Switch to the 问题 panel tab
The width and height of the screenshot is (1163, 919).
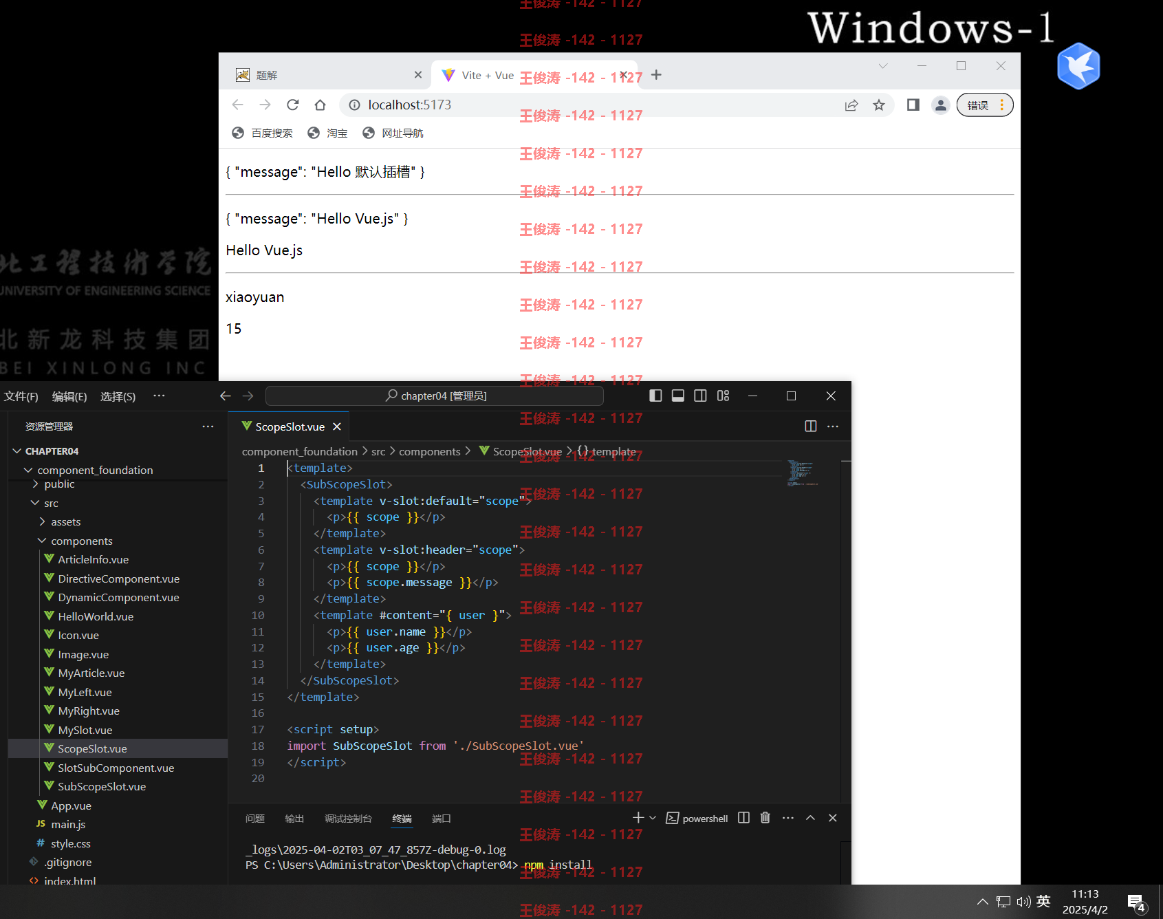[255, 819]
